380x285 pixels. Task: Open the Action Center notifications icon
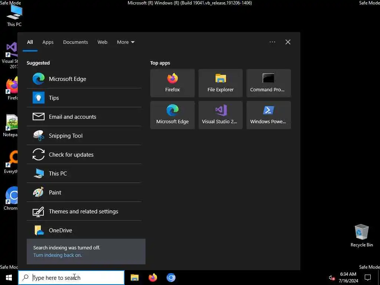(x=368, y=278)
